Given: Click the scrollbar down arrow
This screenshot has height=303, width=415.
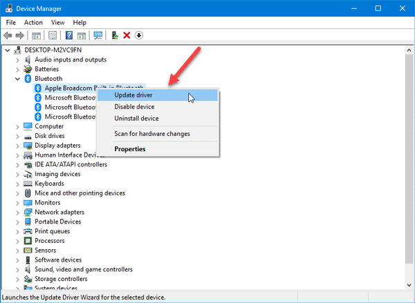Looking at the screenshot, I should coord(409,285).
